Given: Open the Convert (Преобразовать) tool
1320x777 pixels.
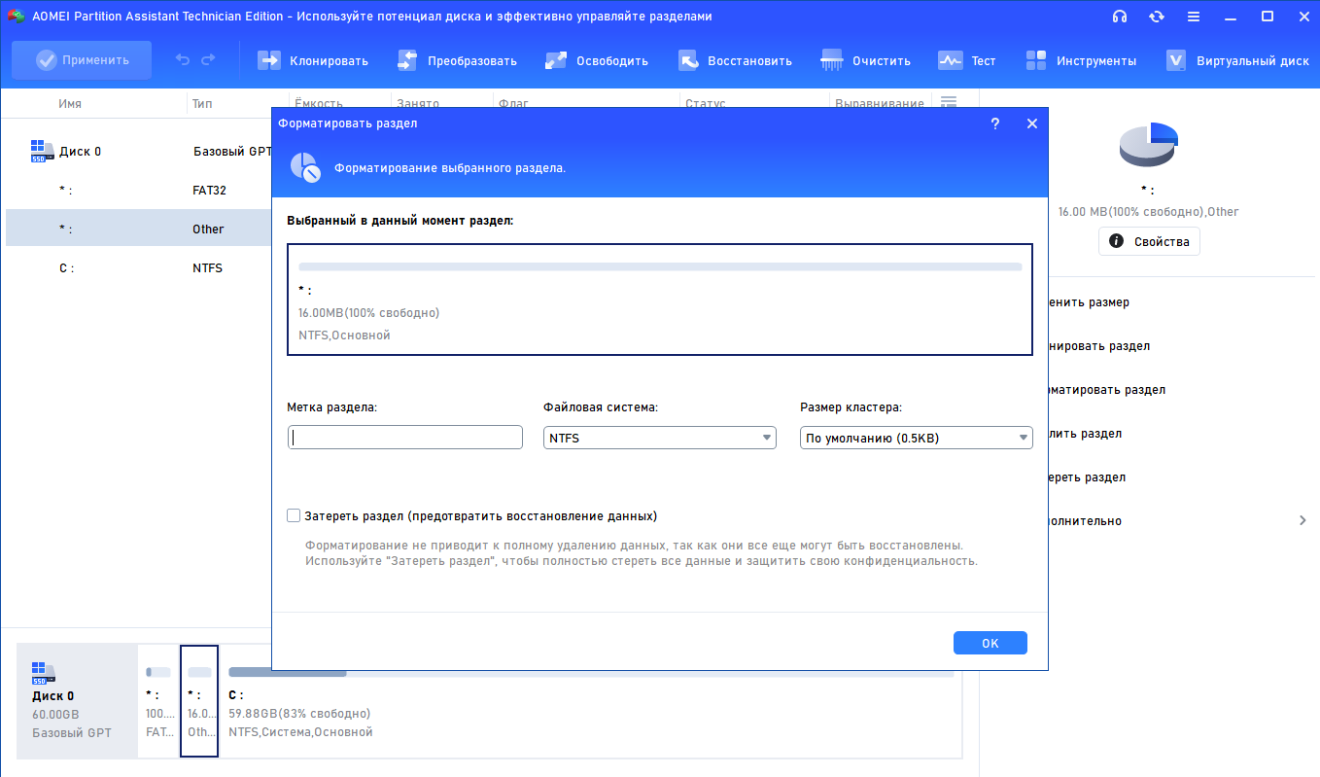Looking at the screenshot, I should pyautogui.click(x=407, y=60).
